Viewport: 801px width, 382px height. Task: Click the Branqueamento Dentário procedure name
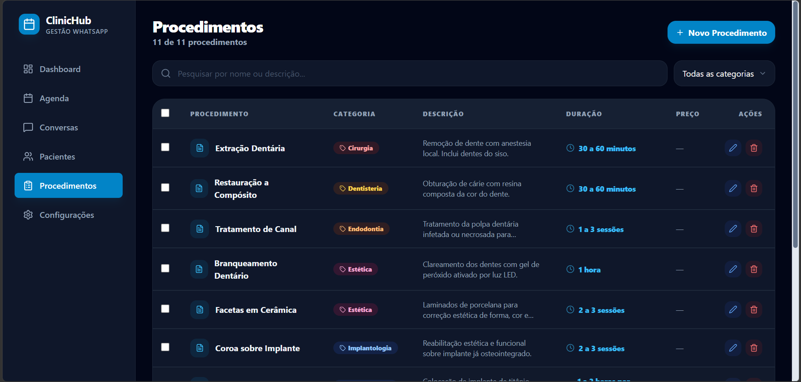[x=246, y=270]
